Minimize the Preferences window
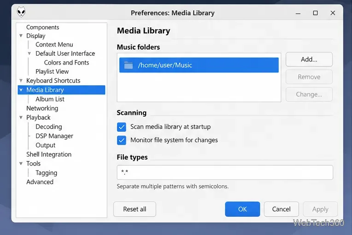This screenshot has height=235, width=352. (x=298, y=13)
